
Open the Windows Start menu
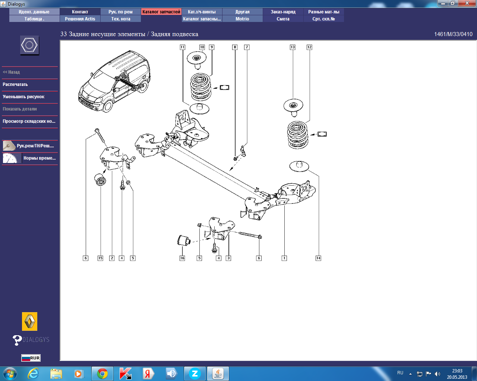tap(10, 374)
